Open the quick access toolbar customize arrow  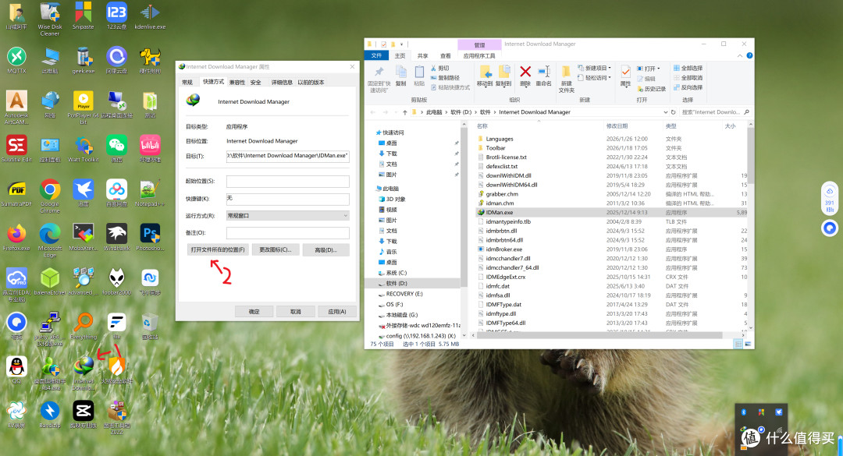coord(401,44)
